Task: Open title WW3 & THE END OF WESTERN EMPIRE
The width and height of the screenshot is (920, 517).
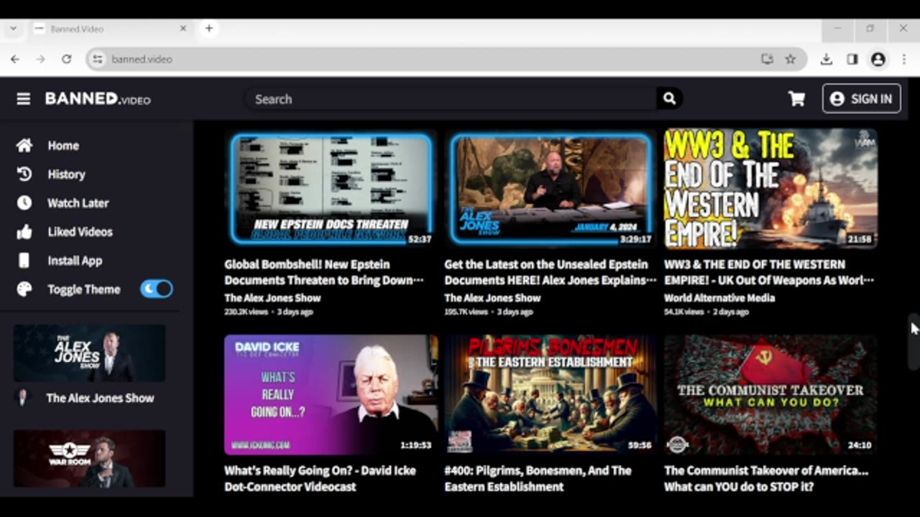Action: pos(769,272)
